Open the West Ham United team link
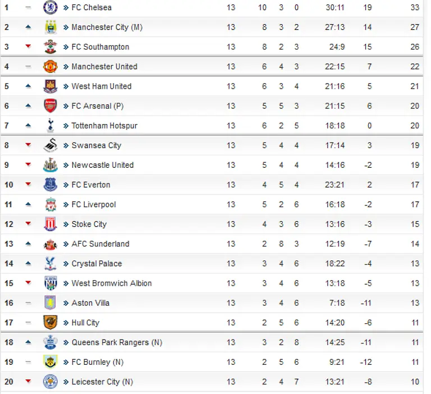 pos(101,86)
